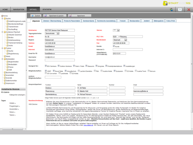Click the Tainer link under Tagen
193x145 pixels.
(x=12, y=115)
